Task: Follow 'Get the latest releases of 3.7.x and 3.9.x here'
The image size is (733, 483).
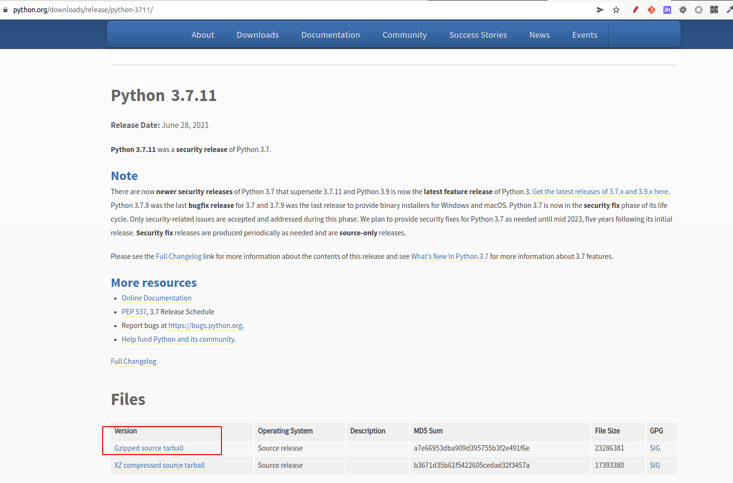Action: pyautogui.click(x=600, y=192)
